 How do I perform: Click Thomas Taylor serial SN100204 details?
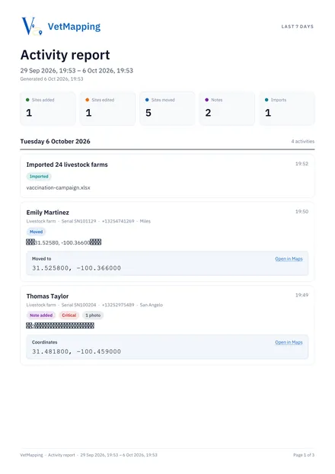[94, 305]
